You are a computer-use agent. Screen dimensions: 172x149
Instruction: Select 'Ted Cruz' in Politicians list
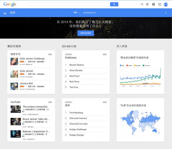(x=74, y=87)
